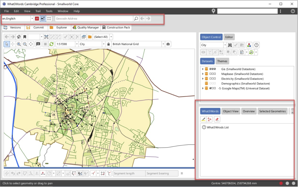Click the bookmark icon in map toolbar
The height and width of the screenshot is (187, 298).
coord(25,37)
